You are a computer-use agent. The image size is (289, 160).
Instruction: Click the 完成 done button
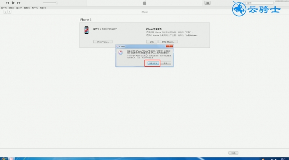tap(233, 153)
